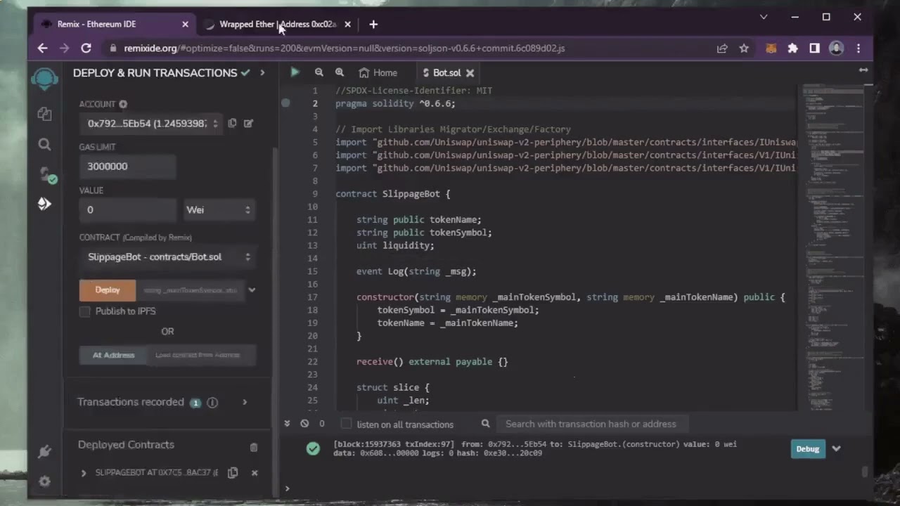
Task: Copy the account address to clipboard
Action: click(232, 123)
